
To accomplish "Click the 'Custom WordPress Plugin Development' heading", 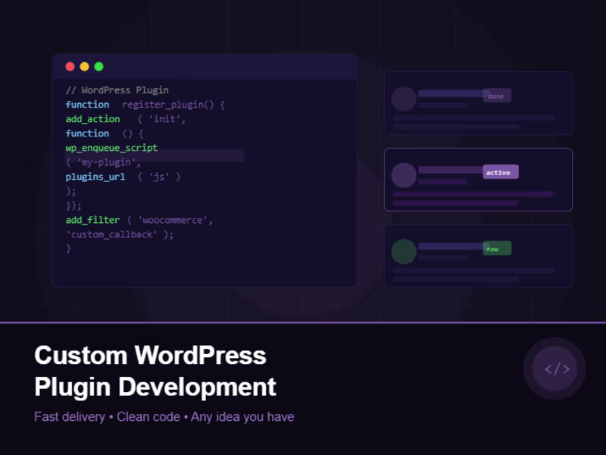I will point(155,371).
